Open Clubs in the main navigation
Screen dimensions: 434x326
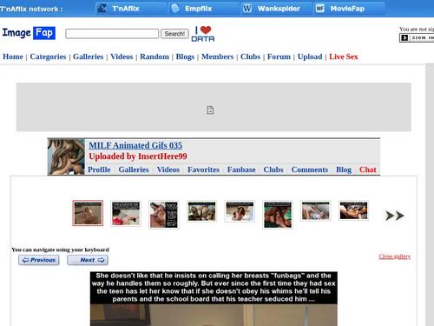click(x=250, y=57)
